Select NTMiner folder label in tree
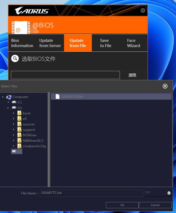176x213 pixels. pos(30,135)
